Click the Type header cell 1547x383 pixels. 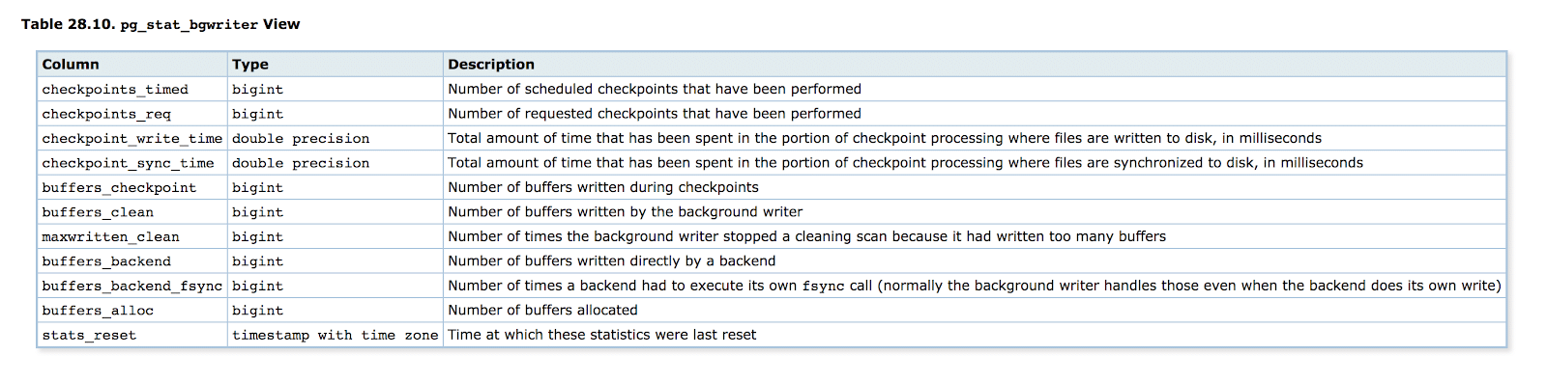click(x=335, y=65)
